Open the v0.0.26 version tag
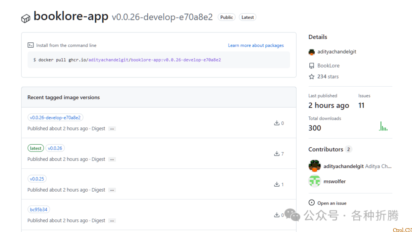This screenshot has width=412, height=232. point(55,148)
